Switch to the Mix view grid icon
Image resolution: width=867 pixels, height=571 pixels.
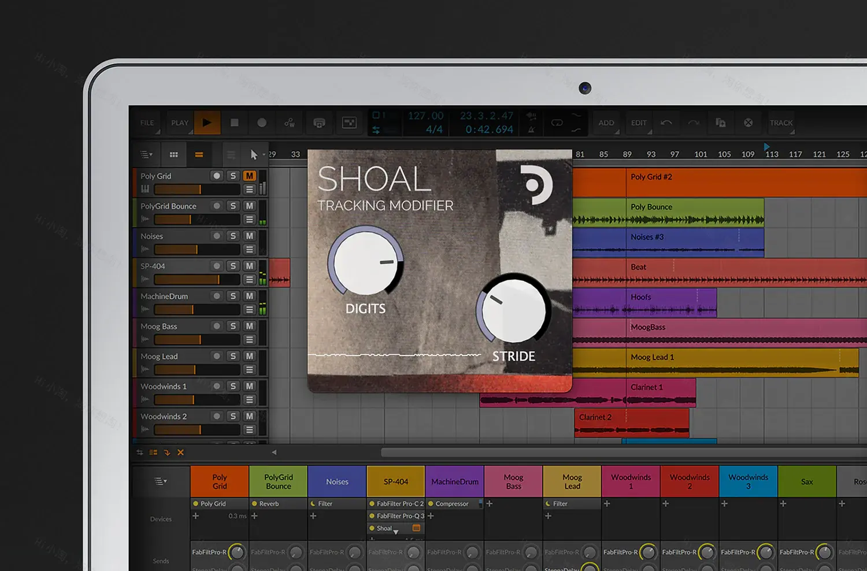click(x=173, y=154)
